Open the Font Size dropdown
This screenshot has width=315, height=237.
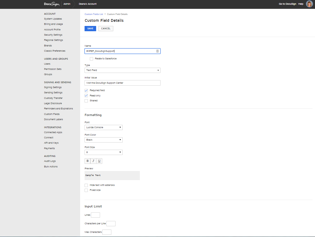pos(104,152)
